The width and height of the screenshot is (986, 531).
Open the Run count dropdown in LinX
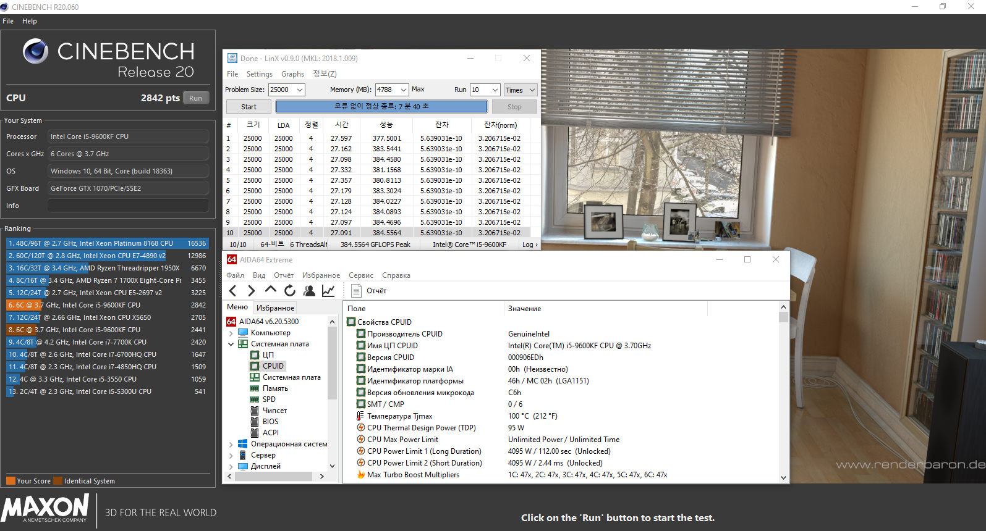495,90
